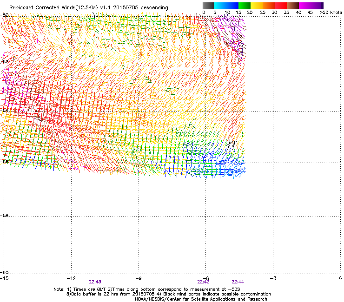Click the "22:44" purple timestamp
This screenshot has width=344, height=302.
coord(238,282)
